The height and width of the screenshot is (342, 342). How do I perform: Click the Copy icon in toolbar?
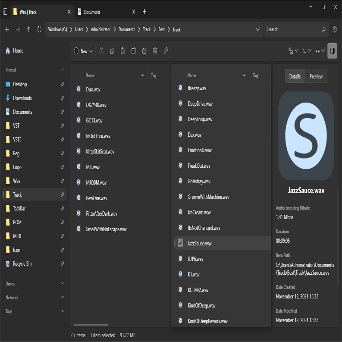112,51
